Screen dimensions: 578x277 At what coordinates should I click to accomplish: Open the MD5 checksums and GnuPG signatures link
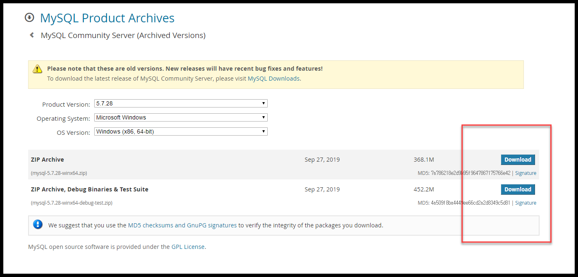click(182, 225)
